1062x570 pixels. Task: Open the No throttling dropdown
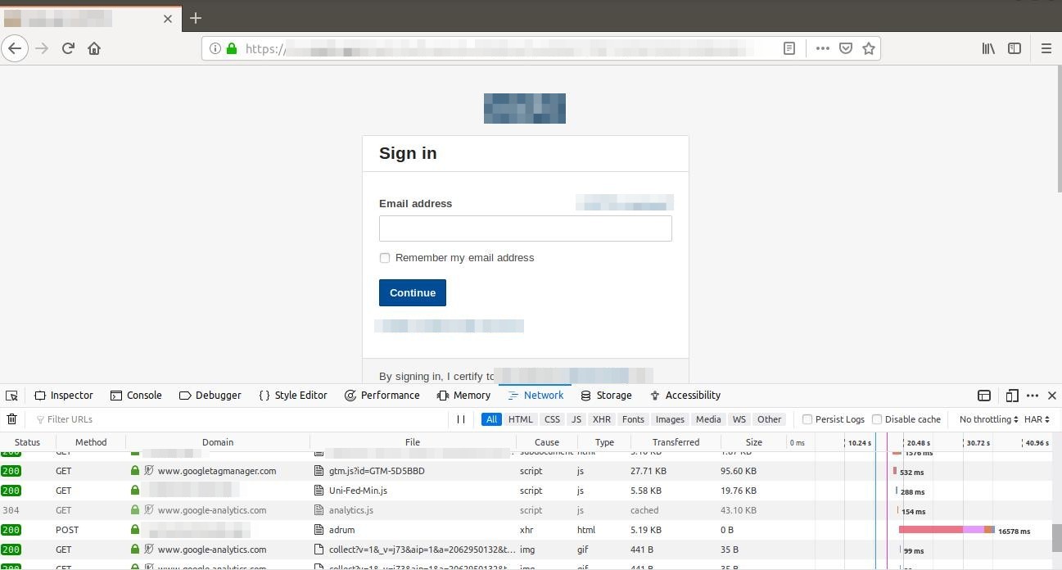[x=988, y=419]
